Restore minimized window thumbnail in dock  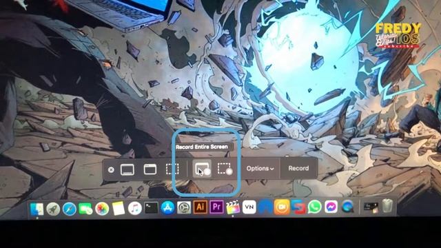point(371,207)
